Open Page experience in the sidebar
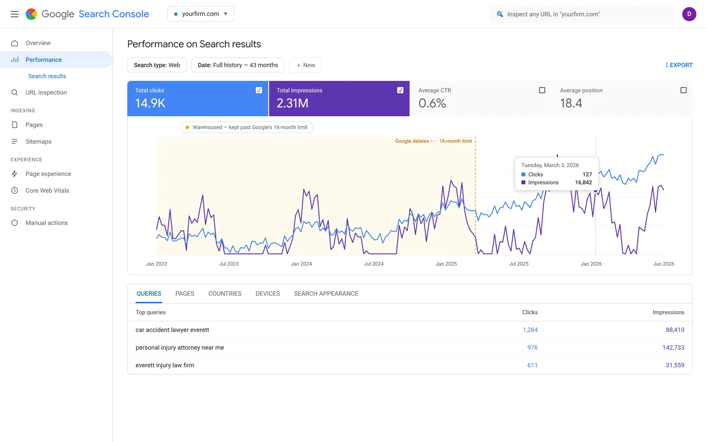707x442 pixels. 56,174
